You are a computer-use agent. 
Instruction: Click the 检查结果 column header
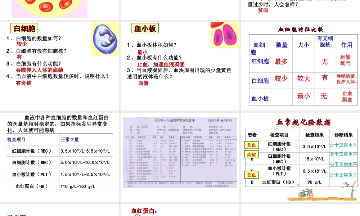coord(315,135)
